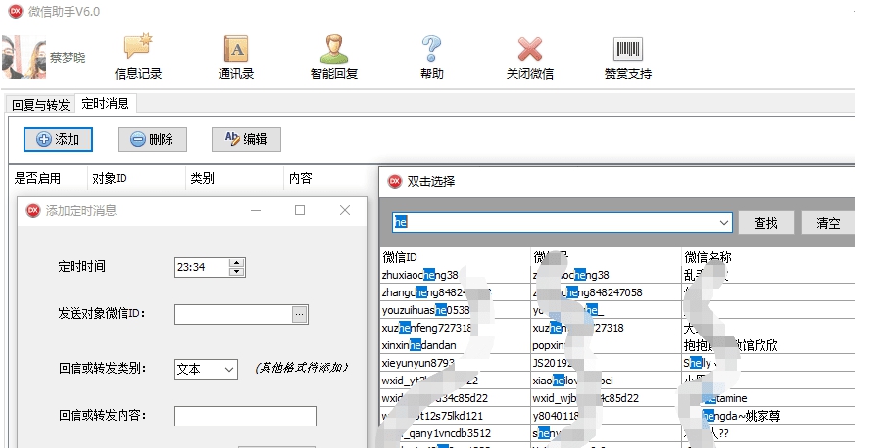Increase 定时时间 with up spinner arrow
Viewport: 881px width, 448px height.
237,262
